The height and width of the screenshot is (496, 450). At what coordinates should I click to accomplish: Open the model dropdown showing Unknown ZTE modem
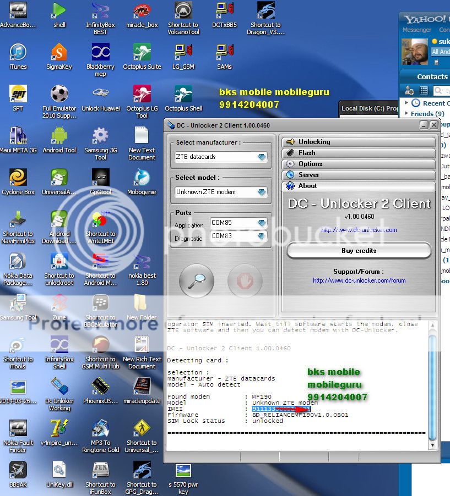(x=221, y=192)
